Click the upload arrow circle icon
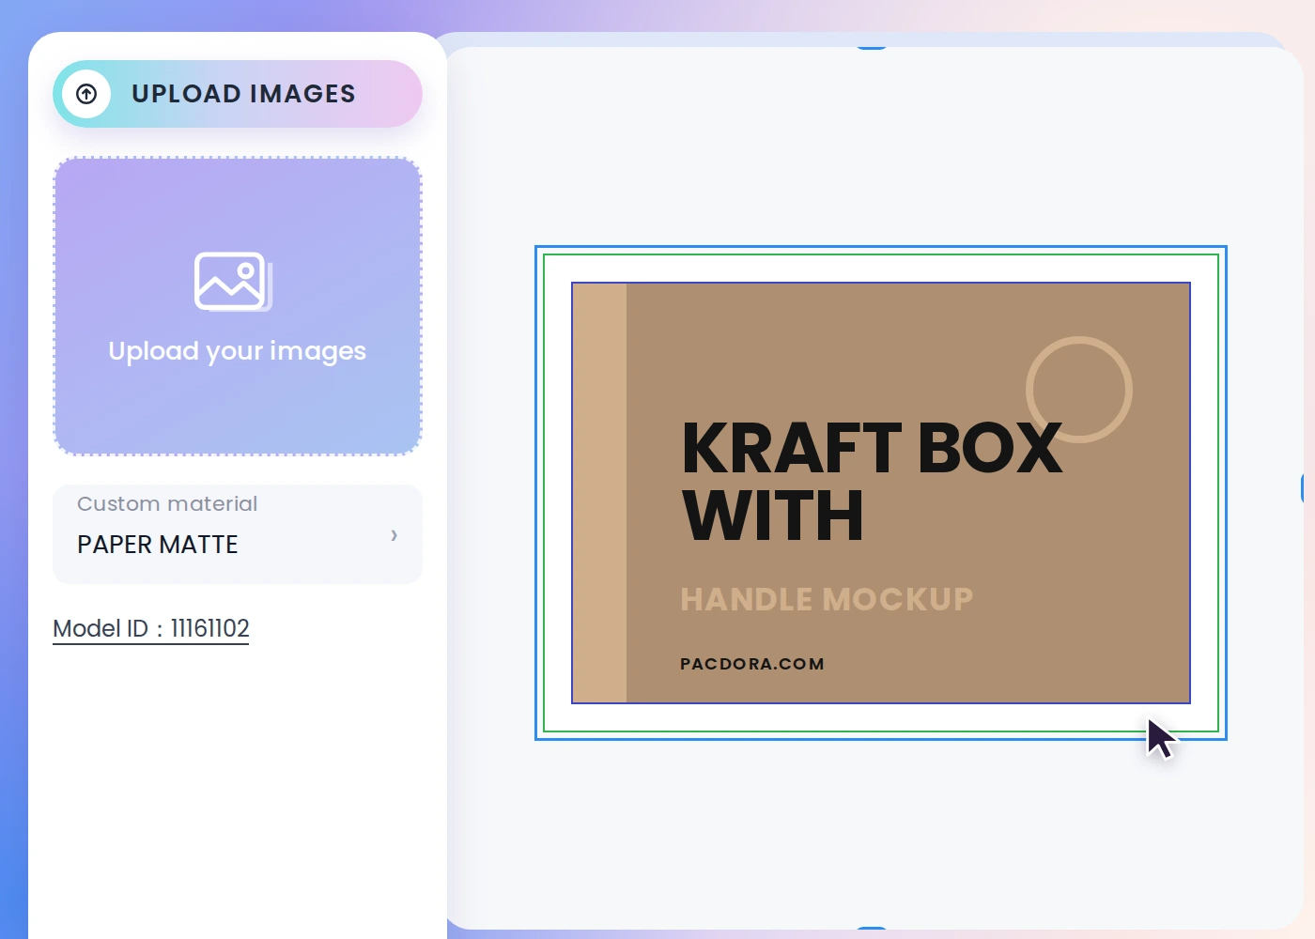Screen dimensions: 1315x939 (86, 94)
